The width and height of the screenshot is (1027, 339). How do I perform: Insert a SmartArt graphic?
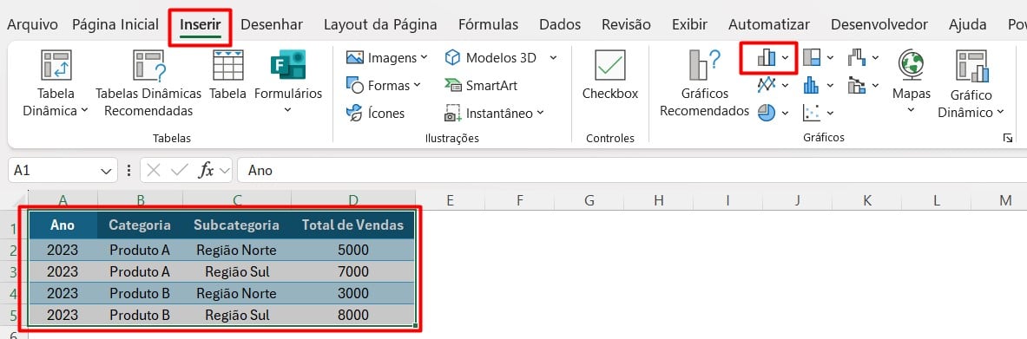[481, 86]
